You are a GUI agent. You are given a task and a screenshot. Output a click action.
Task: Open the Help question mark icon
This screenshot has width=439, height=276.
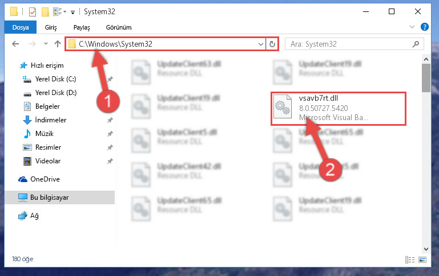point(424,27)
